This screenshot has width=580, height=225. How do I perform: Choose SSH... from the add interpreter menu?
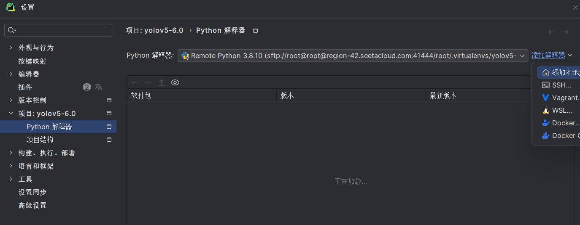[558, 85]
